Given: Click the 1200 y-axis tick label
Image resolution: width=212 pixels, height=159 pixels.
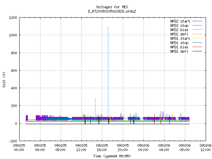Looking at the screenshot, I should 13,18.
